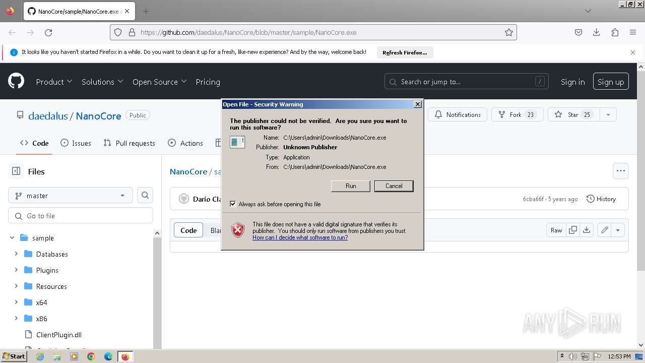
Task: Fork the repository
Action: 517,114
